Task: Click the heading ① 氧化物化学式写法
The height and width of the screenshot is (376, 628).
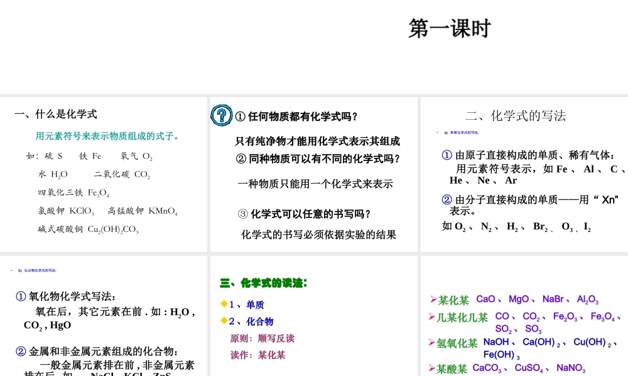Action: pos(66,296)
